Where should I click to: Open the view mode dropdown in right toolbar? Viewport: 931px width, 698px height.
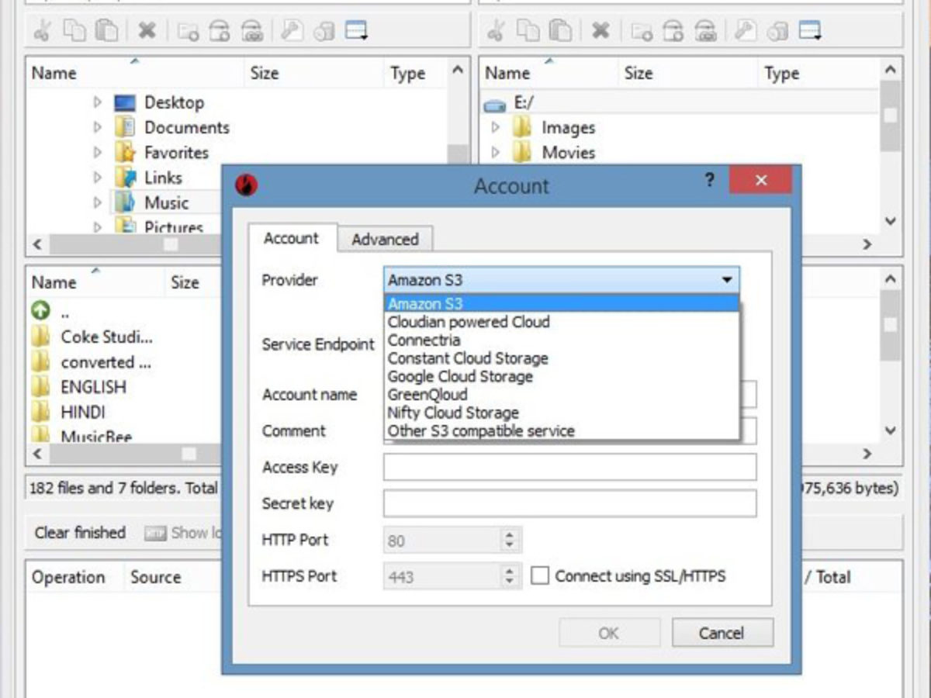coord(810,31)
